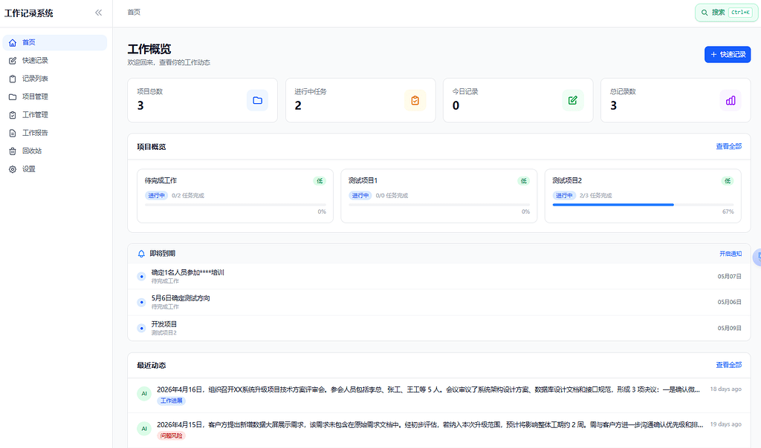The image size is (761, 448).
Task: Click the 首页 breadcrumb in top bar
Action: [x=134, y=12]
